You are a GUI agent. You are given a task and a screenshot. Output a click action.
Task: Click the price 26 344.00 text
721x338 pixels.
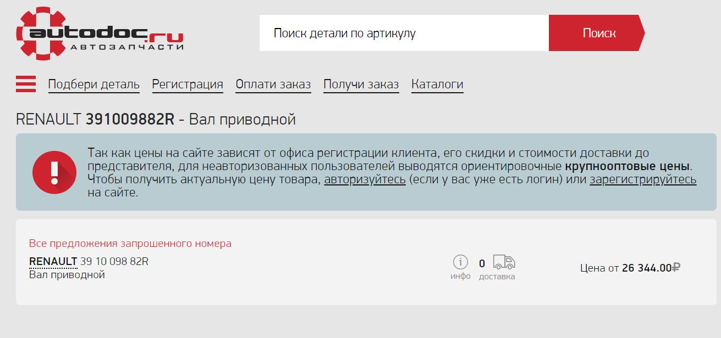[647, 268]
